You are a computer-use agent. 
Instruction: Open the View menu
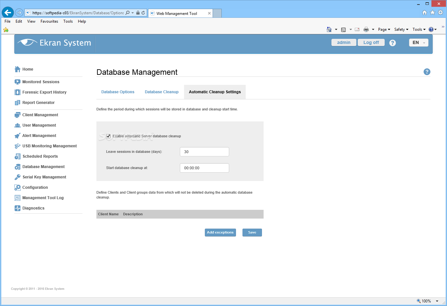[31, 21]
